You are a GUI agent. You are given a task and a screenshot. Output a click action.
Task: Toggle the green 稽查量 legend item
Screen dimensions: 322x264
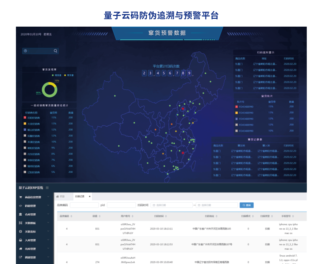[57, 75]
